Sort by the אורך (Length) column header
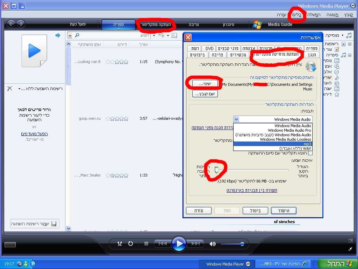Image resolution: width=358 pixels, height=269 pixels. coord(143,44)
